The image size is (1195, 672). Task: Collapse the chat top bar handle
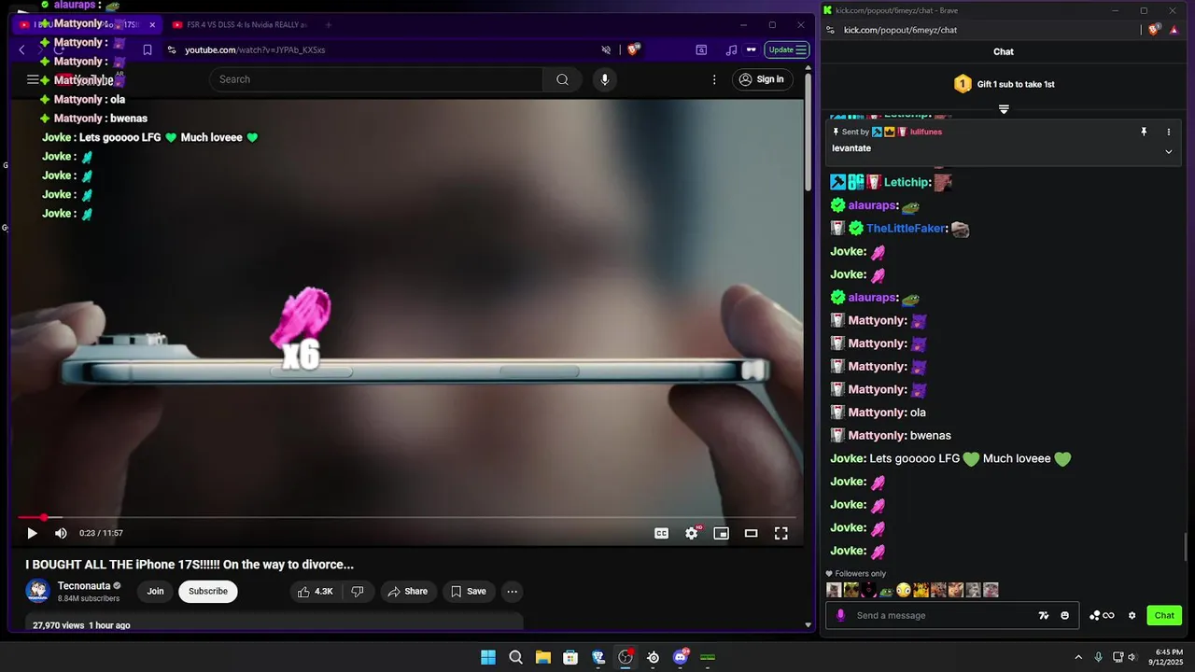coord(1004,109)
